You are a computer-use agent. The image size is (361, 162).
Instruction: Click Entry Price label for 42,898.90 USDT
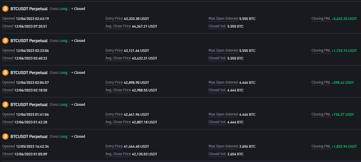[x=114, y=83]
